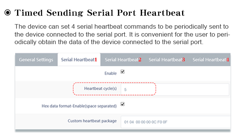Focus the Heartbeat cycle(s) input field
The image size is (246, 138).
[x=175, y=89]
